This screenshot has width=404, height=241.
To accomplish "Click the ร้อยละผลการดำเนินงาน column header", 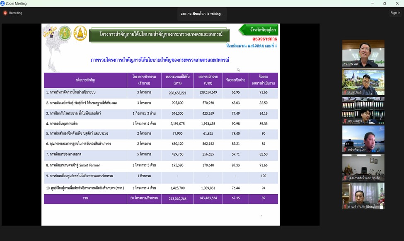I will (263, 80).
